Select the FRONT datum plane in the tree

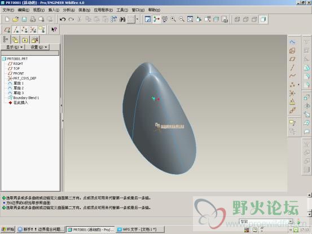[16, 73]
